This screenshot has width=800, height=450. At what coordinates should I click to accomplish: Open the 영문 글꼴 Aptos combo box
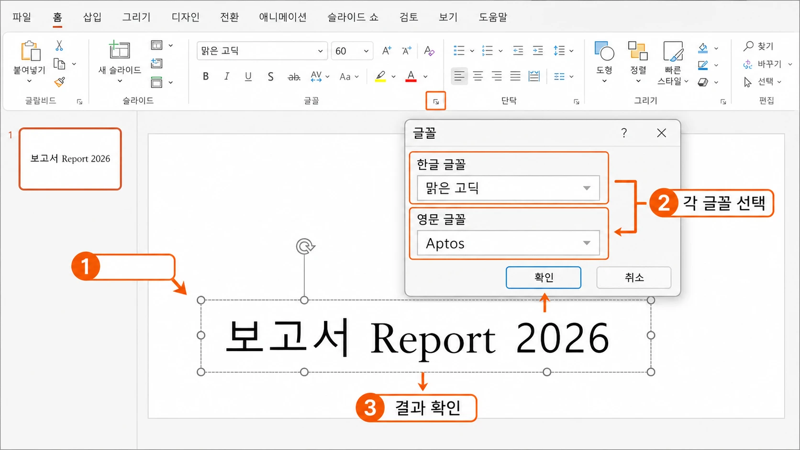tap(508, 243)
